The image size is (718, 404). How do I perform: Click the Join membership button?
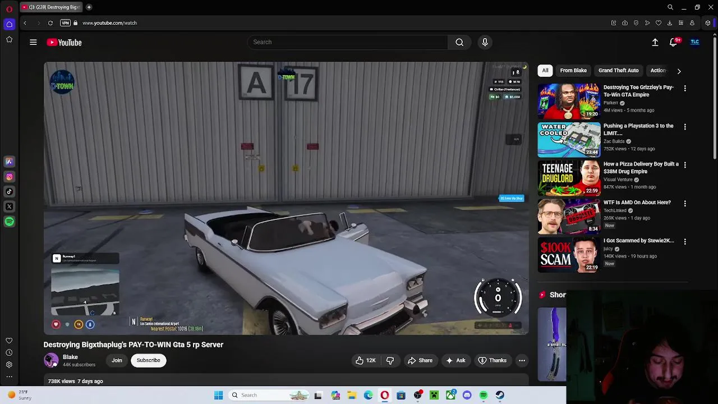tap(117, 360)
